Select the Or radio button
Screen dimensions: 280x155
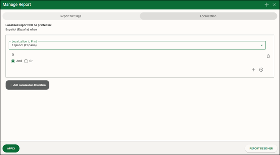26,61
